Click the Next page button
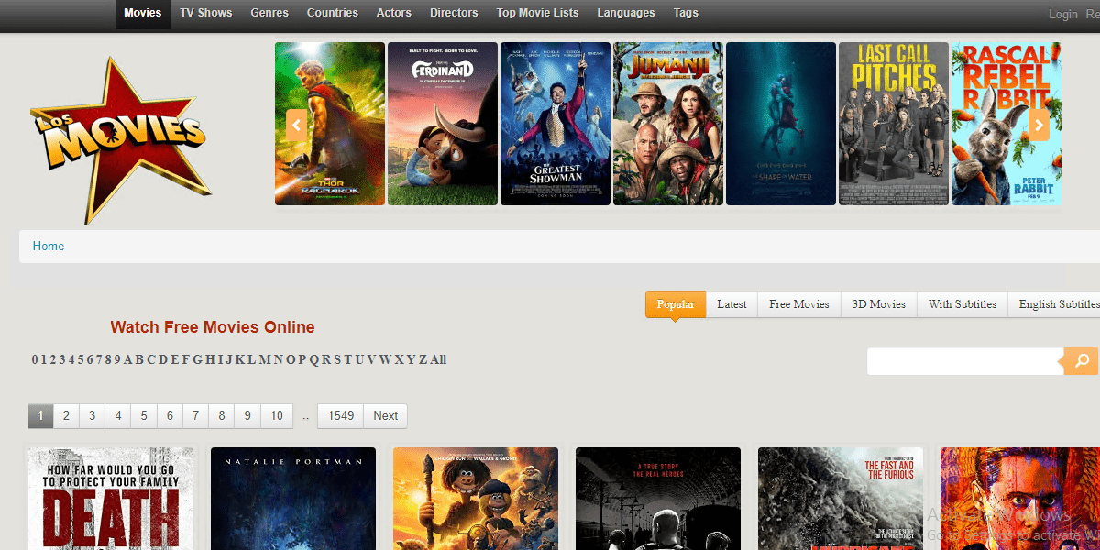Screen dimensions: 1100x550 coord(386,416)
